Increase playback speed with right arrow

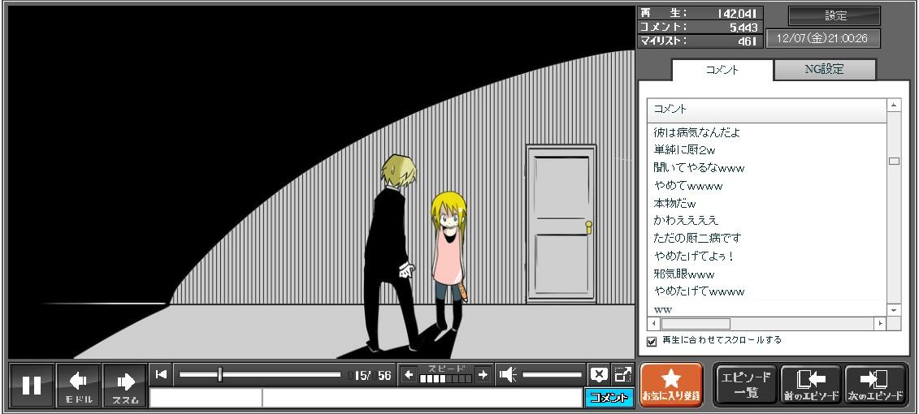pyautogui.click(x=483, y=374)
